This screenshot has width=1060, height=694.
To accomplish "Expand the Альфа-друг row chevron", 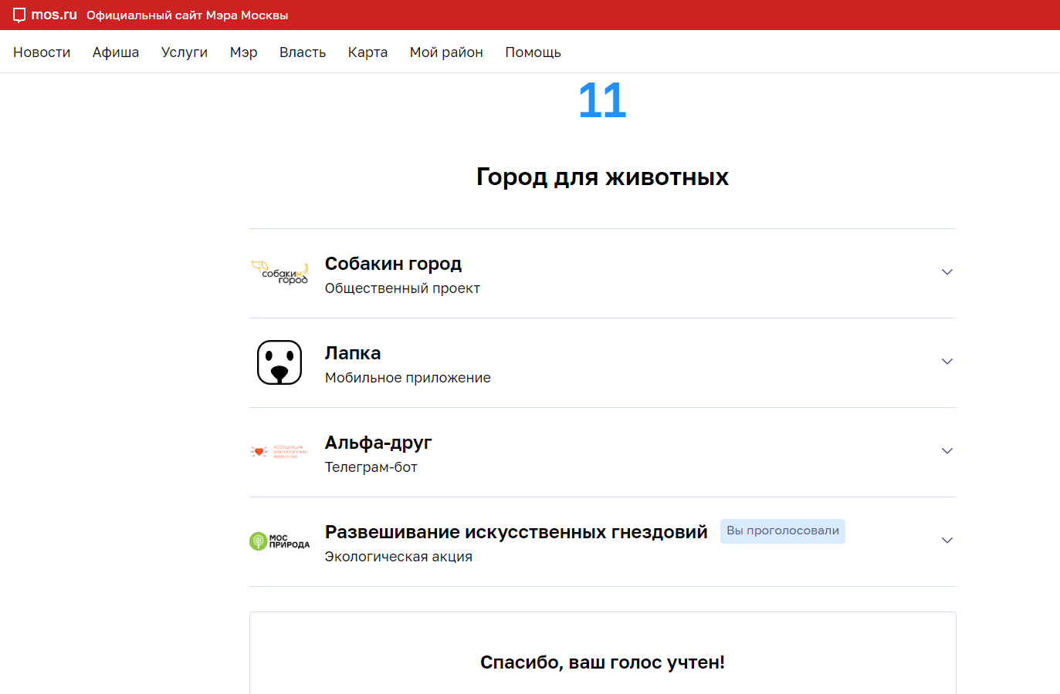I will tap(947, 451).
